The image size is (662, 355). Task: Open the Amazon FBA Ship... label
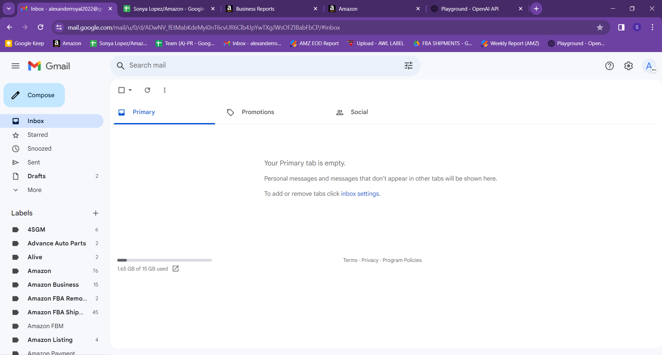[52, 312]
